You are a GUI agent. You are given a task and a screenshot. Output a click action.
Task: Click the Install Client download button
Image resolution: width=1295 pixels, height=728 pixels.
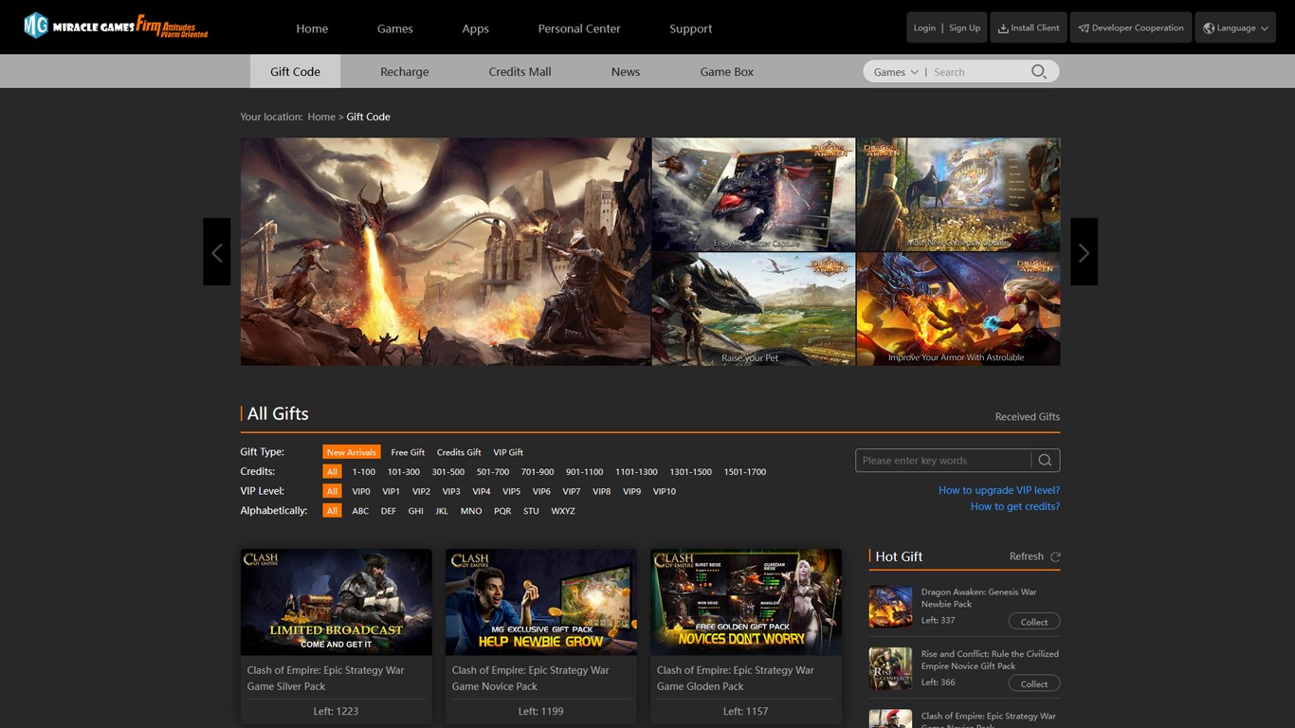click(x=1029, y=28)
